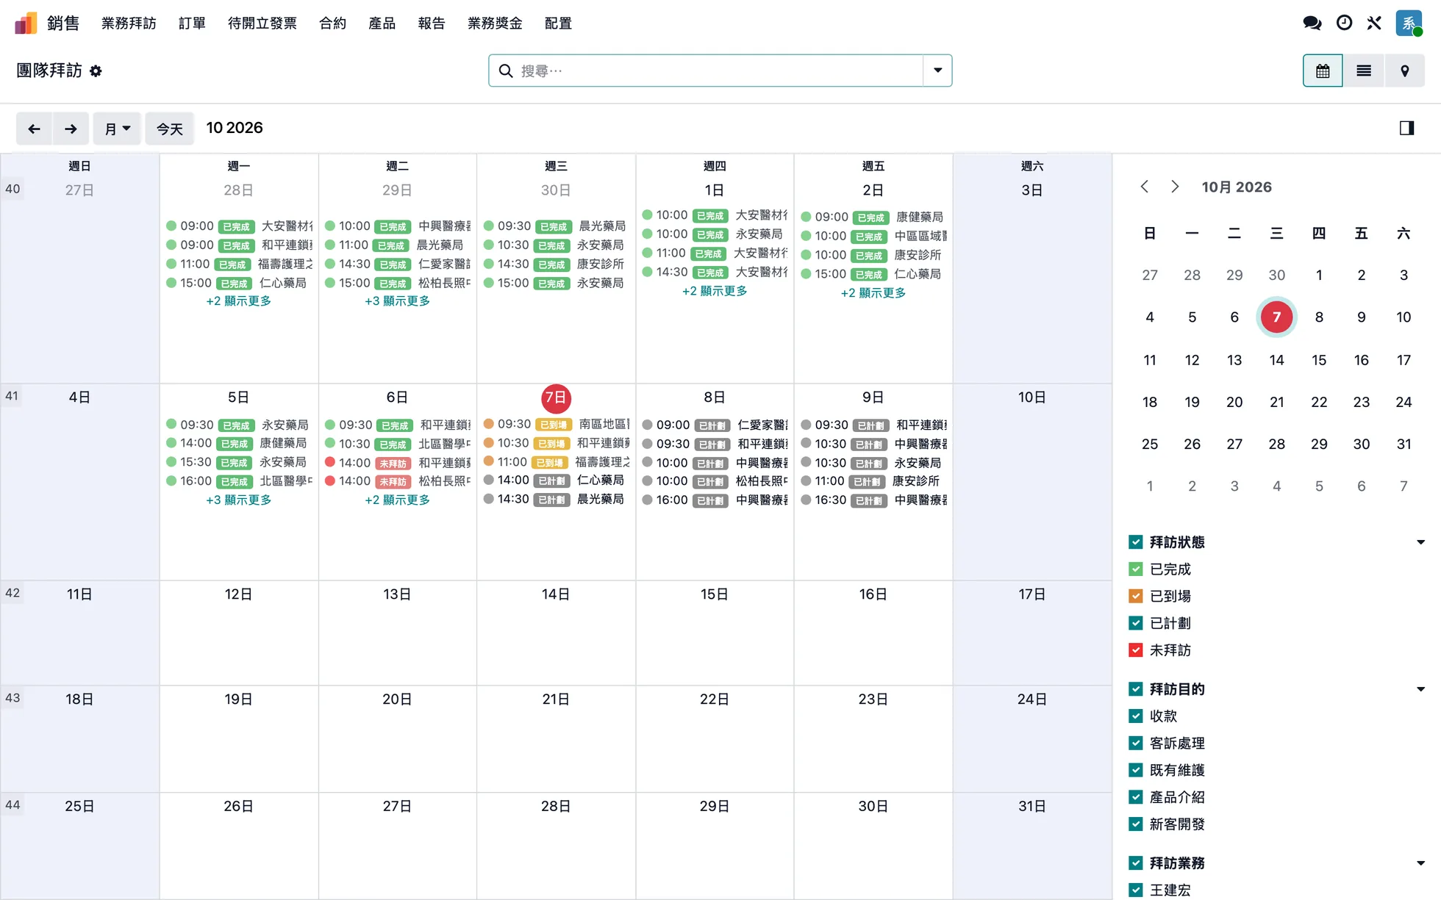Collapse the 拜訪業務 filter section
Viewport: 1441px width, 900px height.
[x=1420, y=863]
